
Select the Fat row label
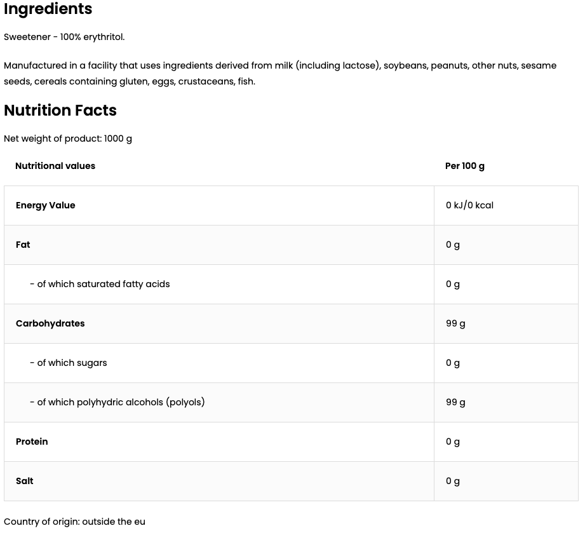click(x=23, y=245)
